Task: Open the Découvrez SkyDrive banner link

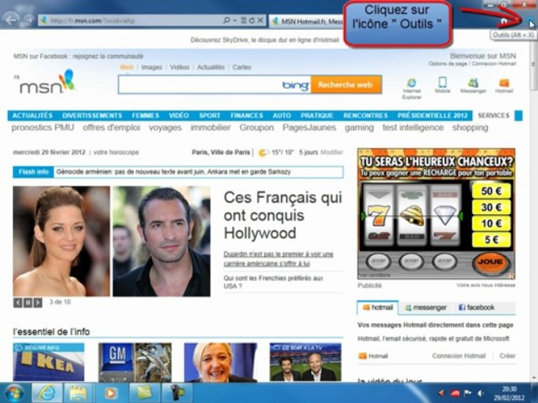Action: (x=265, y=40)
